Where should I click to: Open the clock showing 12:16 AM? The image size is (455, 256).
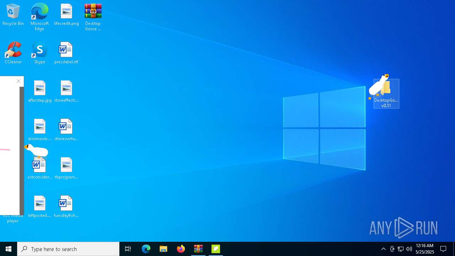coord(425,249)
